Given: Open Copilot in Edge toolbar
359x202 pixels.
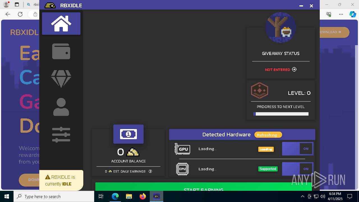Looking at the screenshot, I should (353, 14).
